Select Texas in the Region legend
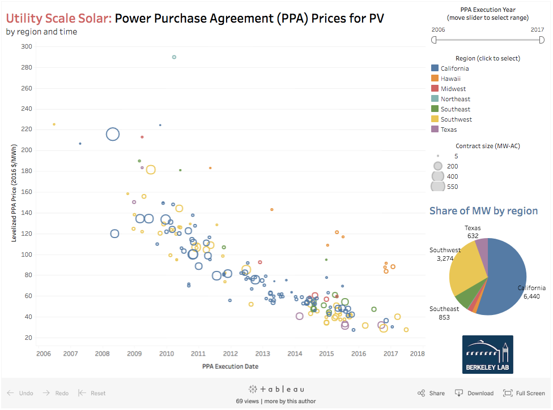Image resolution: width=553 pixels, height=410 pixels. 434,130
